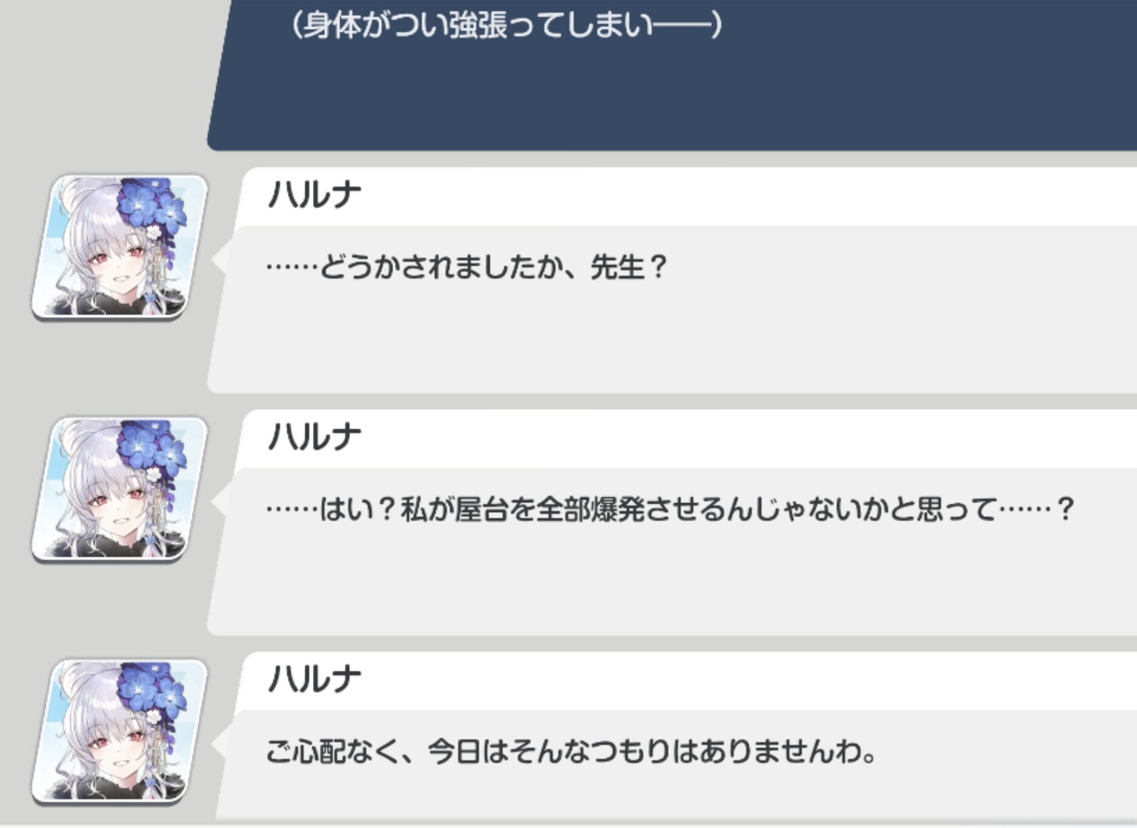
Task: Click blue flower ornament in first Haruna avatar
Action: click(152, 203)
